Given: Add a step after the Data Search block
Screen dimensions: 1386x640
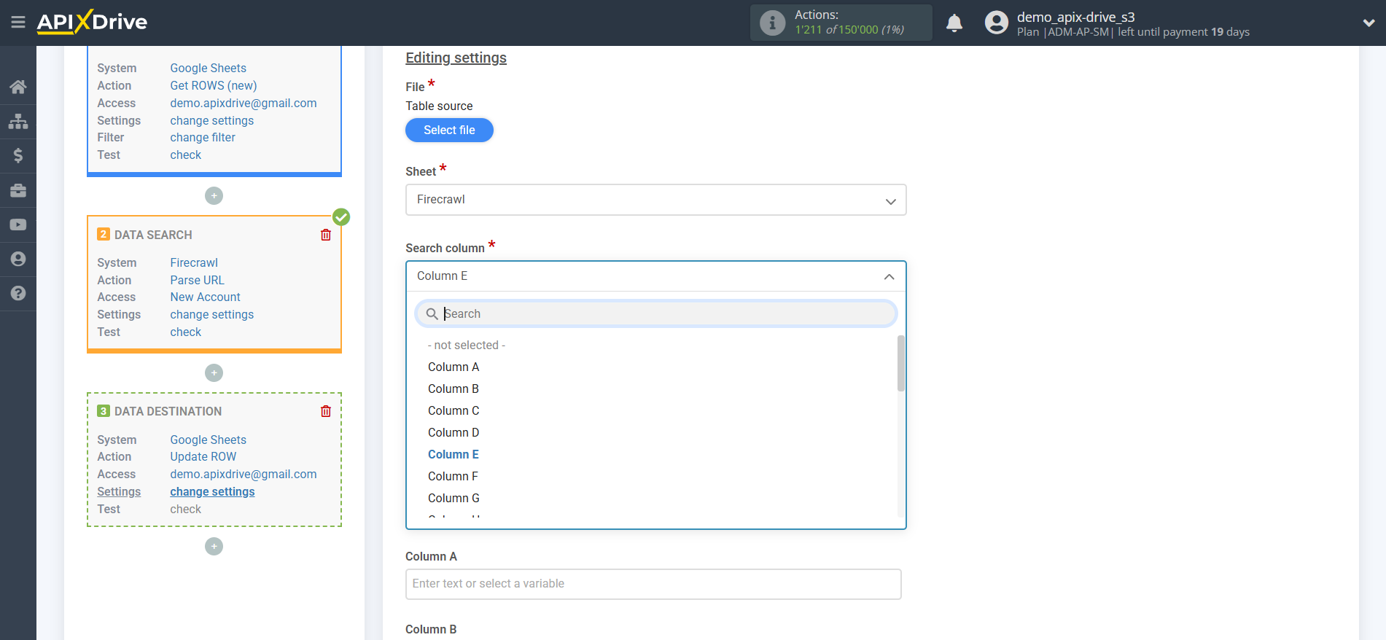Looking at the screenshot, I should click(x=214, y=372).
